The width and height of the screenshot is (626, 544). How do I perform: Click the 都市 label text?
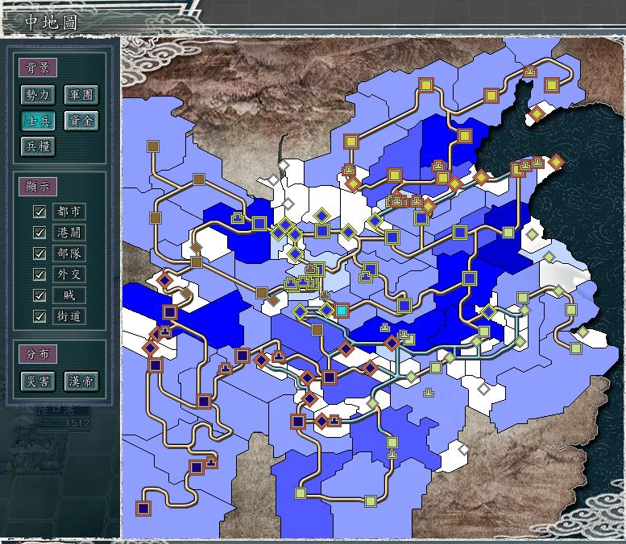click(x=69, y=212)
